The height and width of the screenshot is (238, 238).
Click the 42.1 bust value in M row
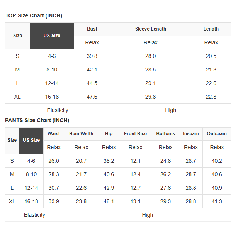coord(92,70)
